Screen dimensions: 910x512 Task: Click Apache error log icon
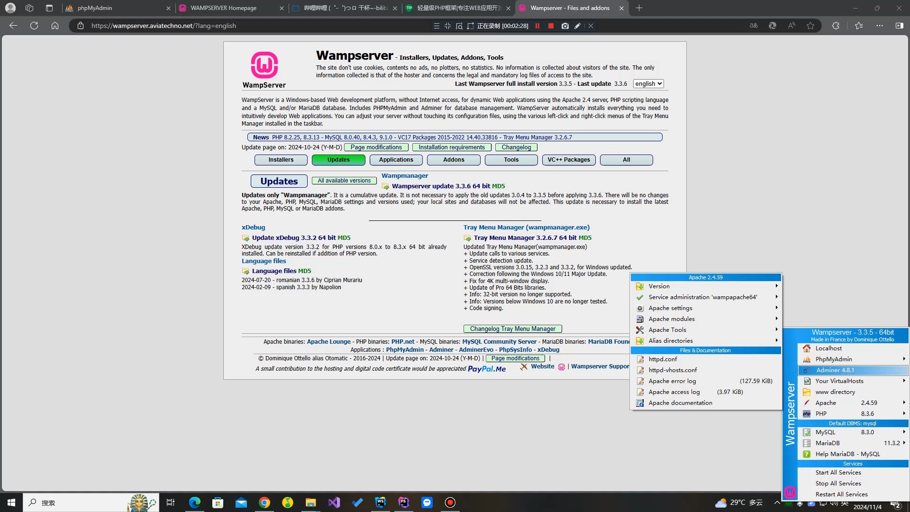coord(641,381)
